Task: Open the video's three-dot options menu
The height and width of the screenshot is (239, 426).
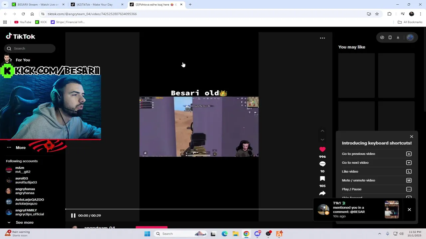Action: point(322,38)
